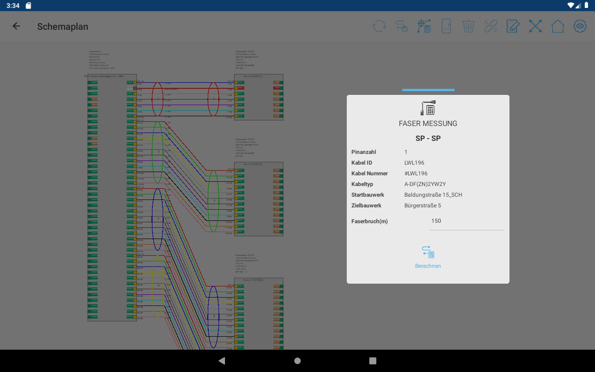Open the edit annotation tool

[x=513, y=27]
